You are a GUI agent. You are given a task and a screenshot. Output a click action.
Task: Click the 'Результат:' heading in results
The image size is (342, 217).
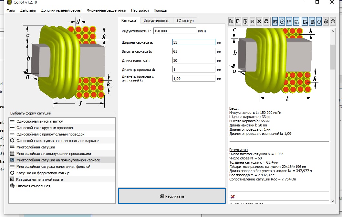coord(238,150)
